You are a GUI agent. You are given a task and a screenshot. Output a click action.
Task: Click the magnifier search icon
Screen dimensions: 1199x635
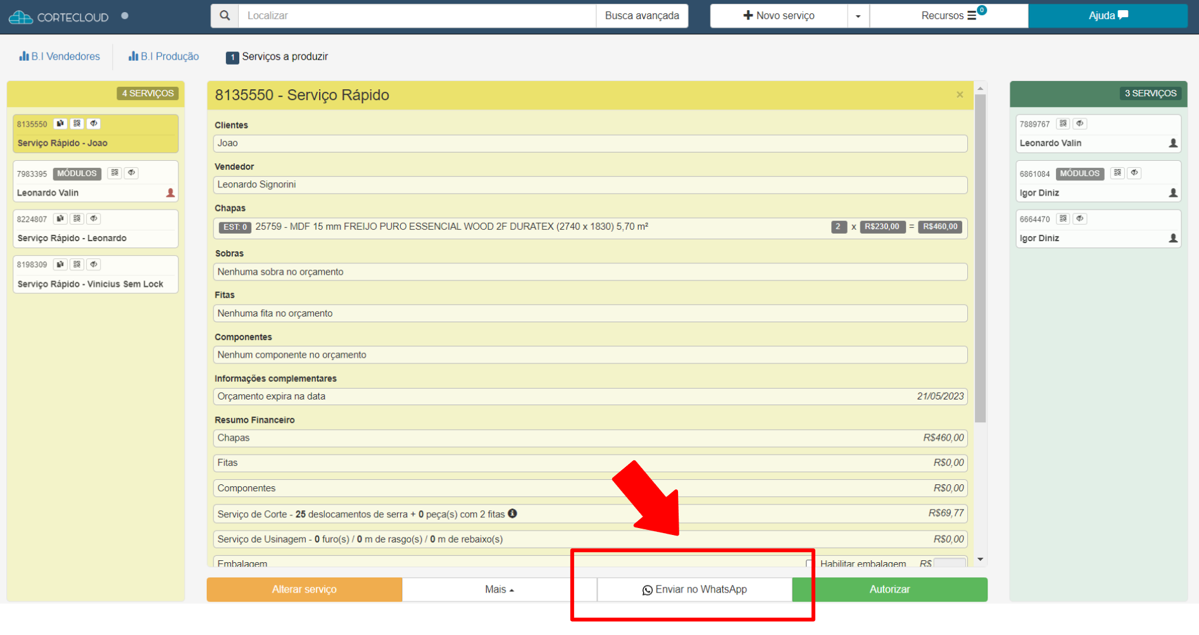225,16
